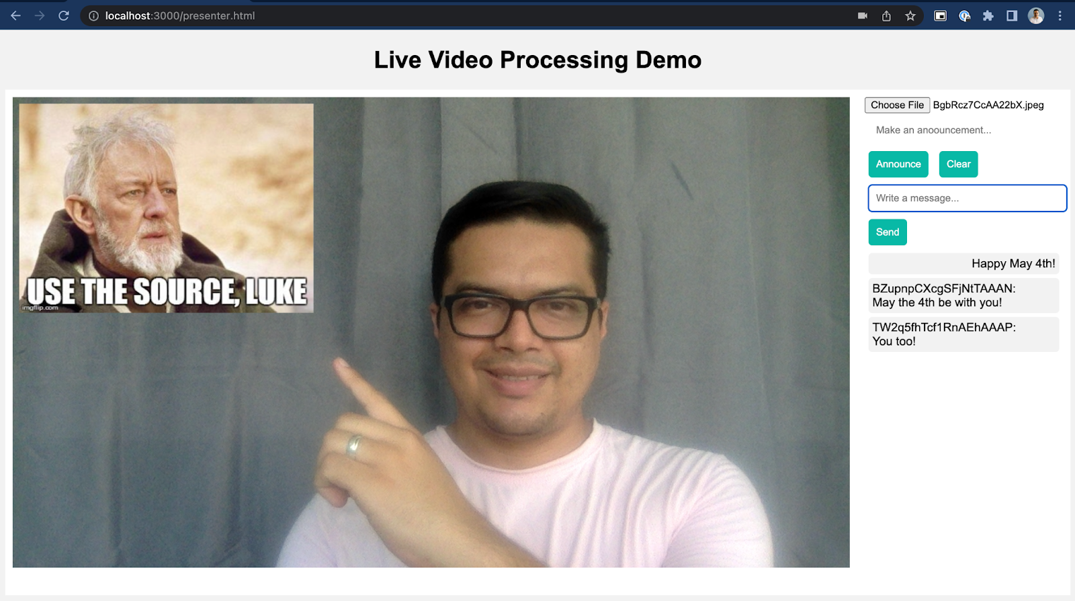Click the share page icon

coord(886,15)
